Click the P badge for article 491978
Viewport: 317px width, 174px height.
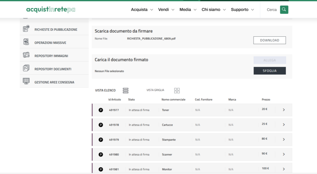[x=101, y=125]
